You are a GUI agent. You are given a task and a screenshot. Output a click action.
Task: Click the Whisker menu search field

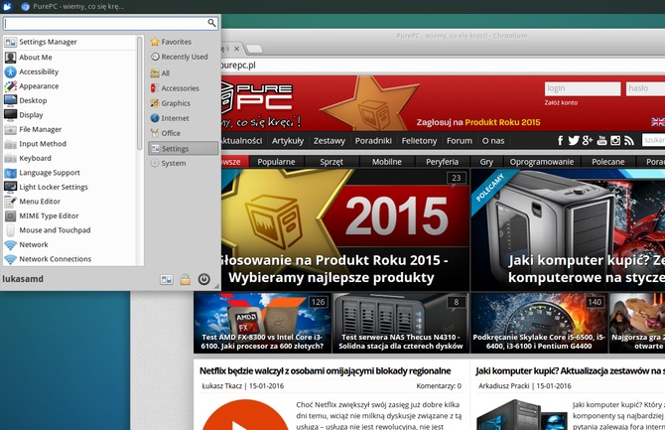pos(111,23)
